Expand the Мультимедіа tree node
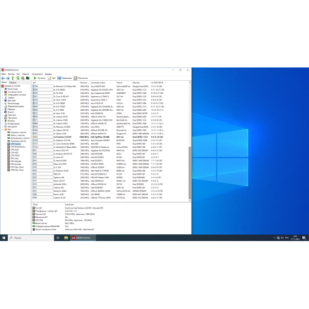 pos(3,104)
